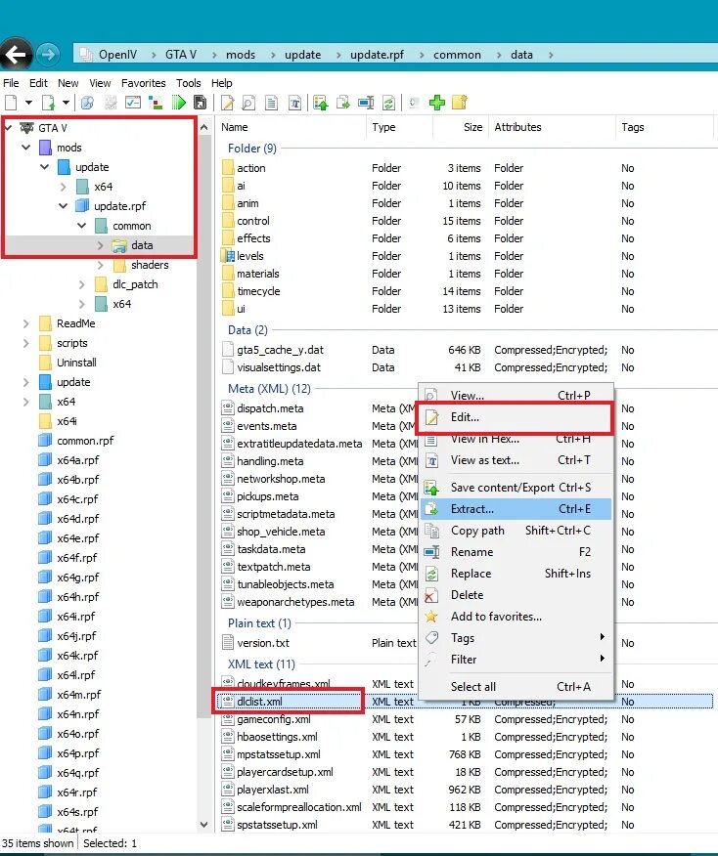718x856 pixels.
Task: Open the import file dropdown arrow
Action: point(66,102)
